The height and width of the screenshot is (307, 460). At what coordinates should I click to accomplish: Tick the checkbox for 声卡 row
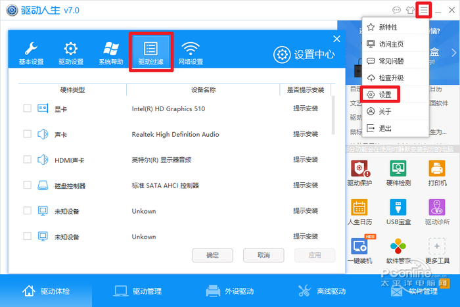(x=28, y=134)
